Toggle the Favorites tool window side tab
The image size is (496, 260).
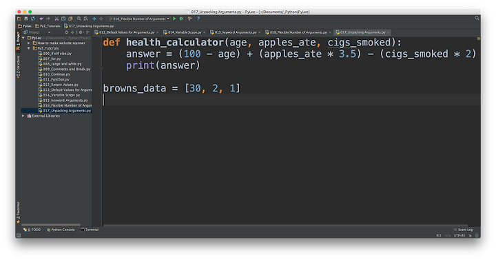(x=18, y=213)
